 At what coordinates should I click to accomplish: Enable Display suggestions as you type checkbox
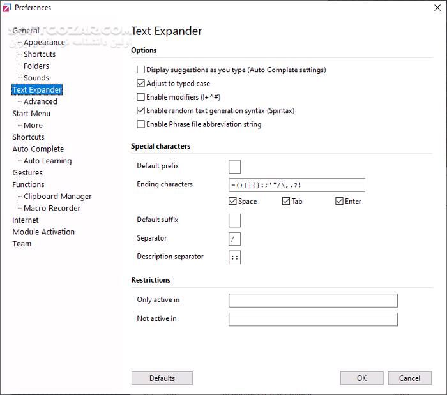[141, 70]
